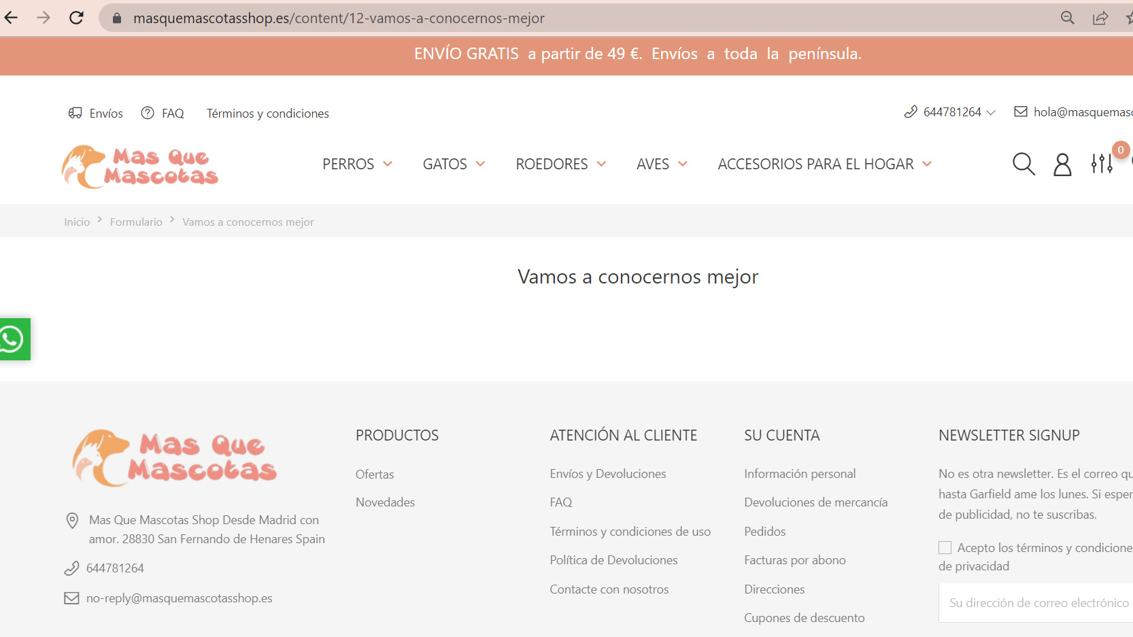Go back to the previous page
The image size is (1133, 637).
(x=11, y=18)
